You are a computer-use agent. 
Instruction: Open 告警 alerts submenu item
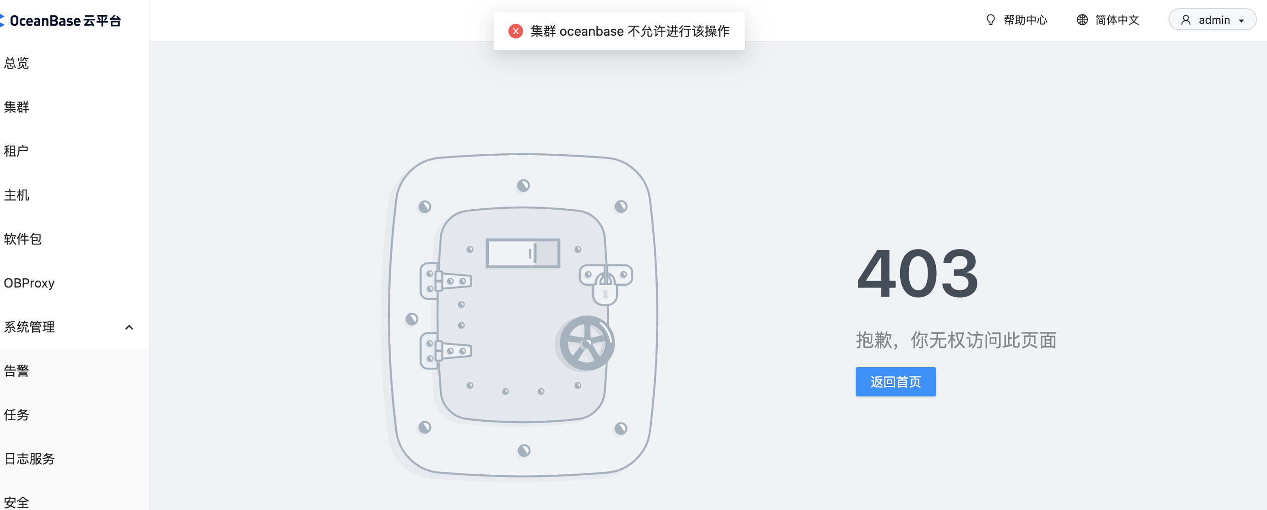point(16,371)
